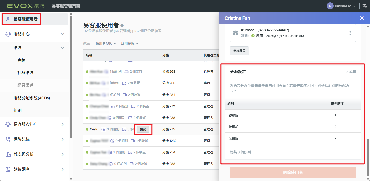Expand the 話後調查 chevron
Screen dimensions: 370x181
(x=63, y=169)
